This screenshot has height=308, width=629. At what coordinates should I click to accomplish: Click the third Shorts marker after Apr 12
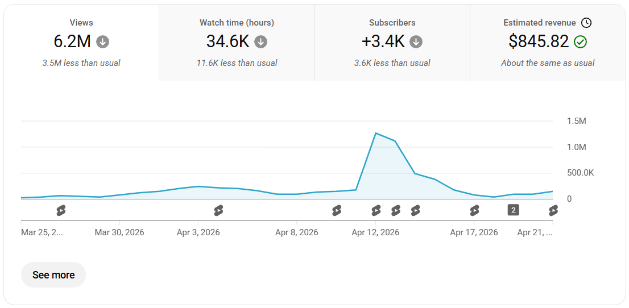(x=415, y=210)
